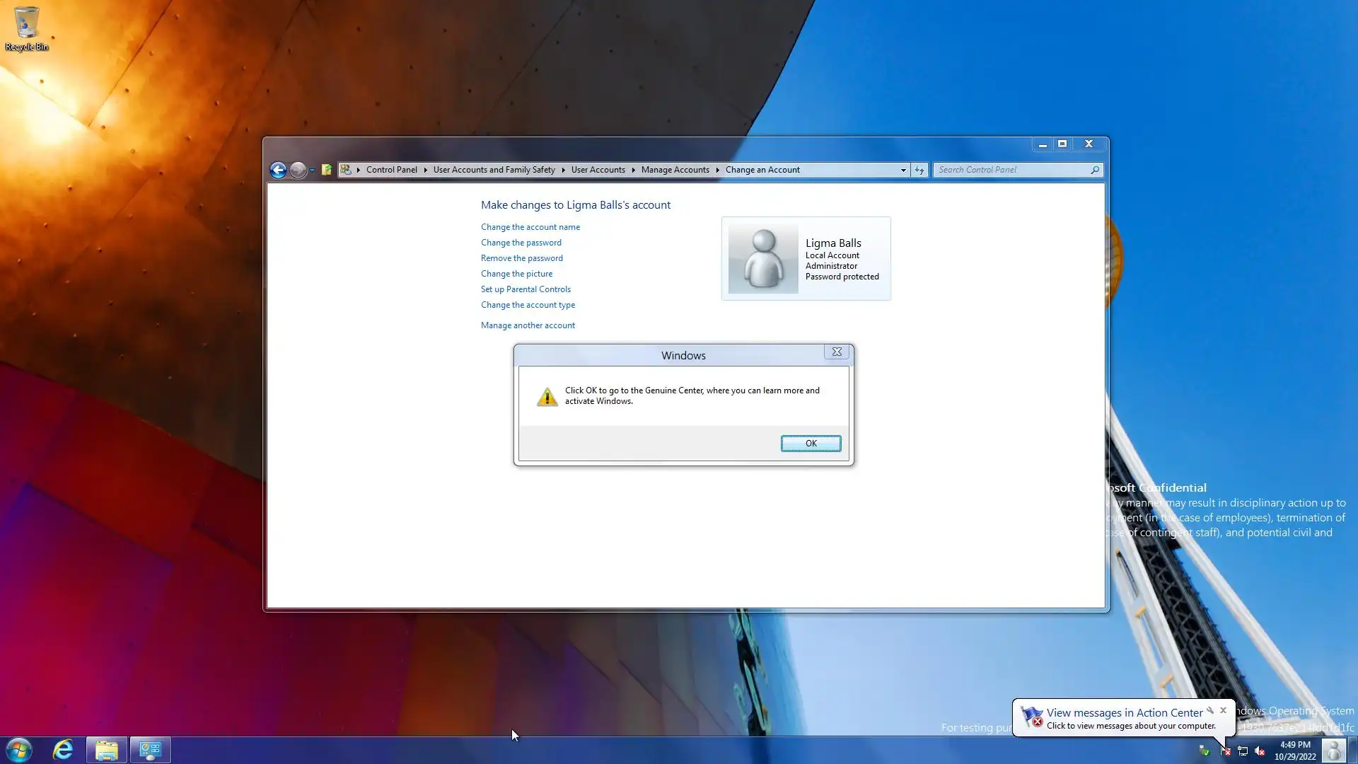1358x764 pixels.
Task: Click Change the account name link
Action: click(x=530, y=227)
